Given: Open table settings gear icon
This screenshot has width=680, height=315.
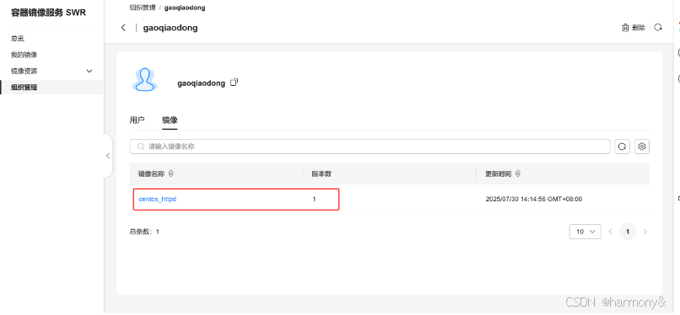Looking at the screenshot, I should pyautogui.click(x=642, y=147).
